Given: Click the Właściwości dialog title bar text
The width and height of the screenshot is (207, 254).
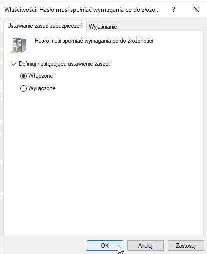Looking at the screenshot, I should 82,10.
